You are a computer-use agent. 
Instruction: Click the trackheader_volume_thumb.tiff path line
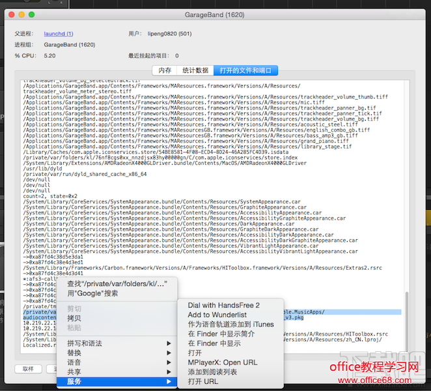pyautogui.click(x=206, y=97)
